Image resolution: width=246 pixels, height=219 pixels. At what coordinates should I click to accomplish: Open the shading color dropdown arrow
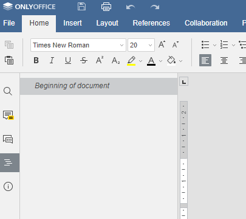181,61
